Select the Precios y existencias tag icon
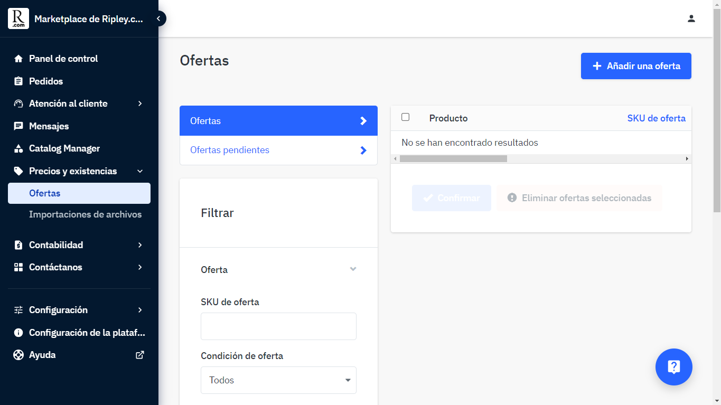 pyautogui.click(x=17, y=171)
